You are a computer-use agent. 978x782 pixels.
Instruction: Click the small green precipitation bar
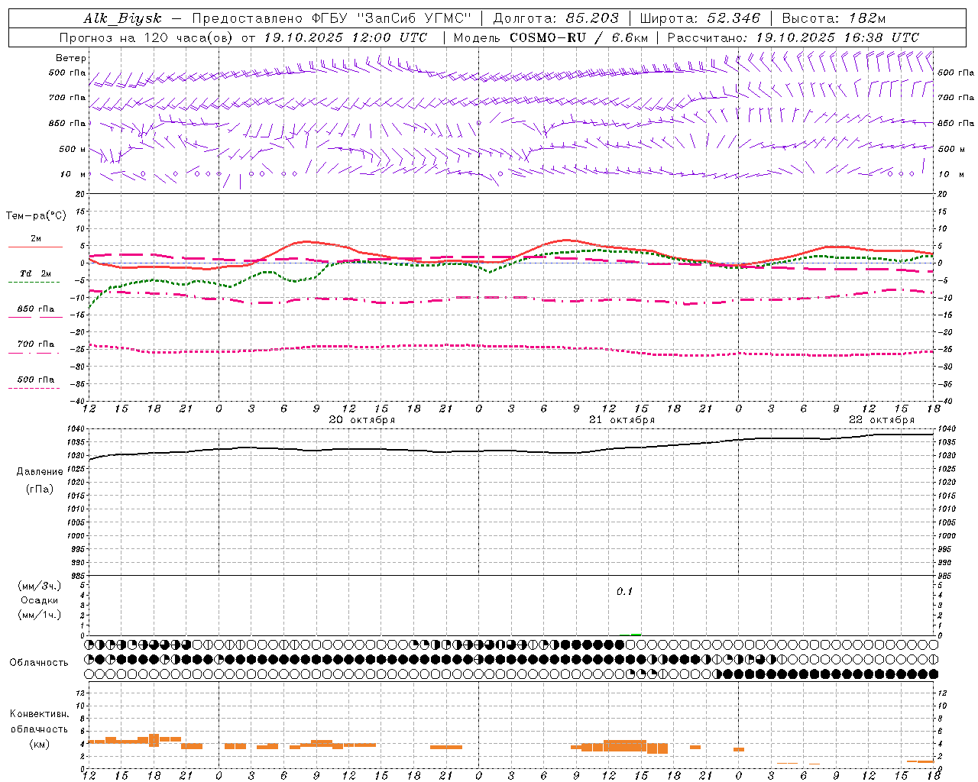[636, 634]
